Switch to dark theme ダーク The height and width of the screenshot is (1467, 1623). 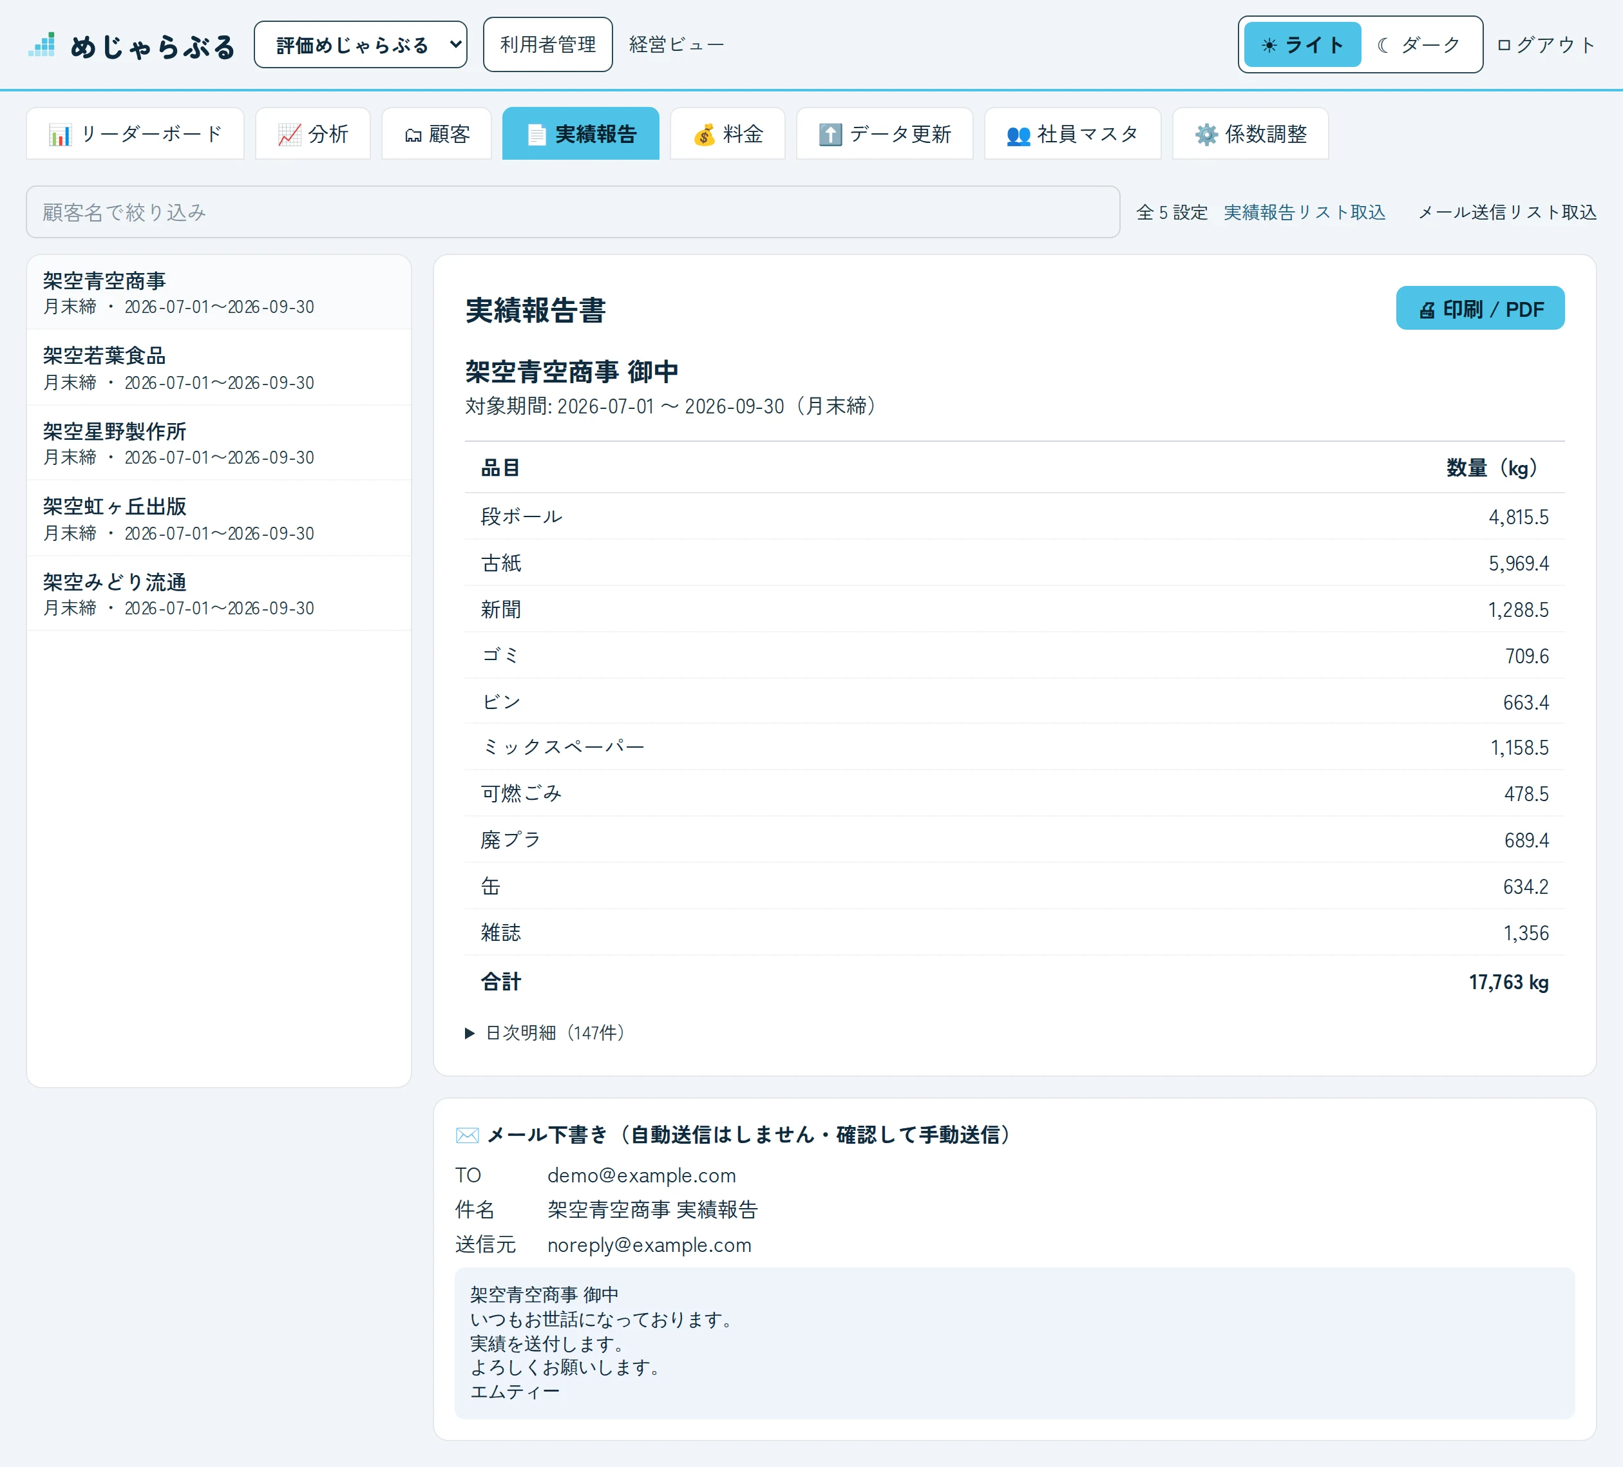pos(1419,44)
